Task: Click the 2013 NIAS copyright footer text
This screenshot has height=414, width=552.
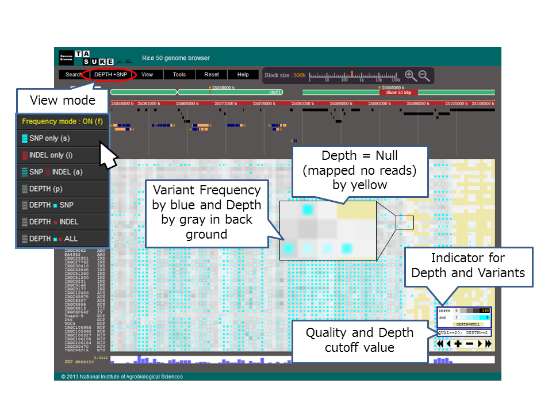Action: [122, 377]
